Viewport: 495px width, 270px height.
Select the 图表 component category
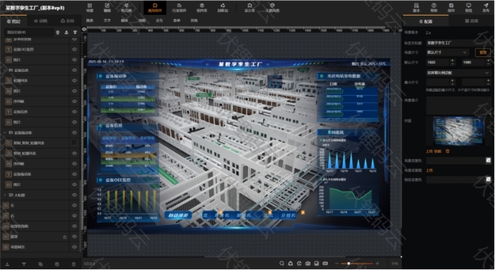(x=90, y=20)
